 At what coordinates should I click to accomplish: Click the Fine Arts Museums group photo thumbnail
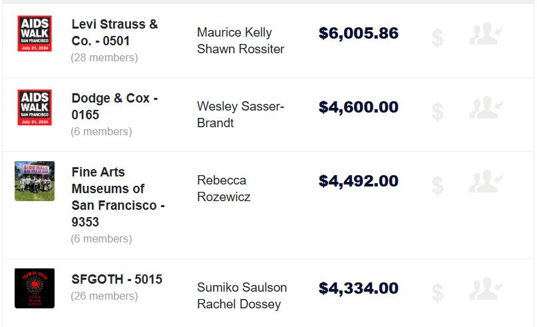(35, 181)
